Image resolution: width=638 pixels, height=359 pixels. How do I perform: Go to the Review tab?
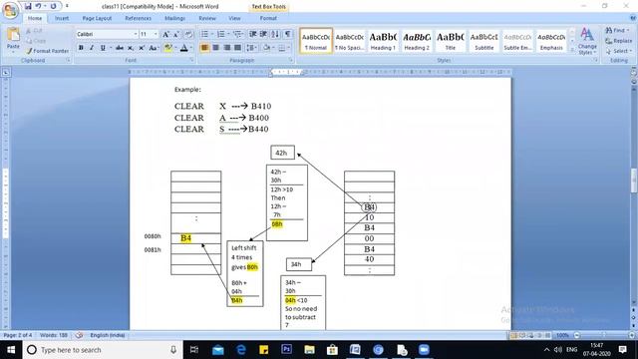(x=207, y=18)
